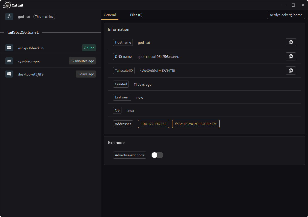Select the xyz-bison-pro peer
Viewport: 308px width, 217px height.
click(x=50, y=61)
